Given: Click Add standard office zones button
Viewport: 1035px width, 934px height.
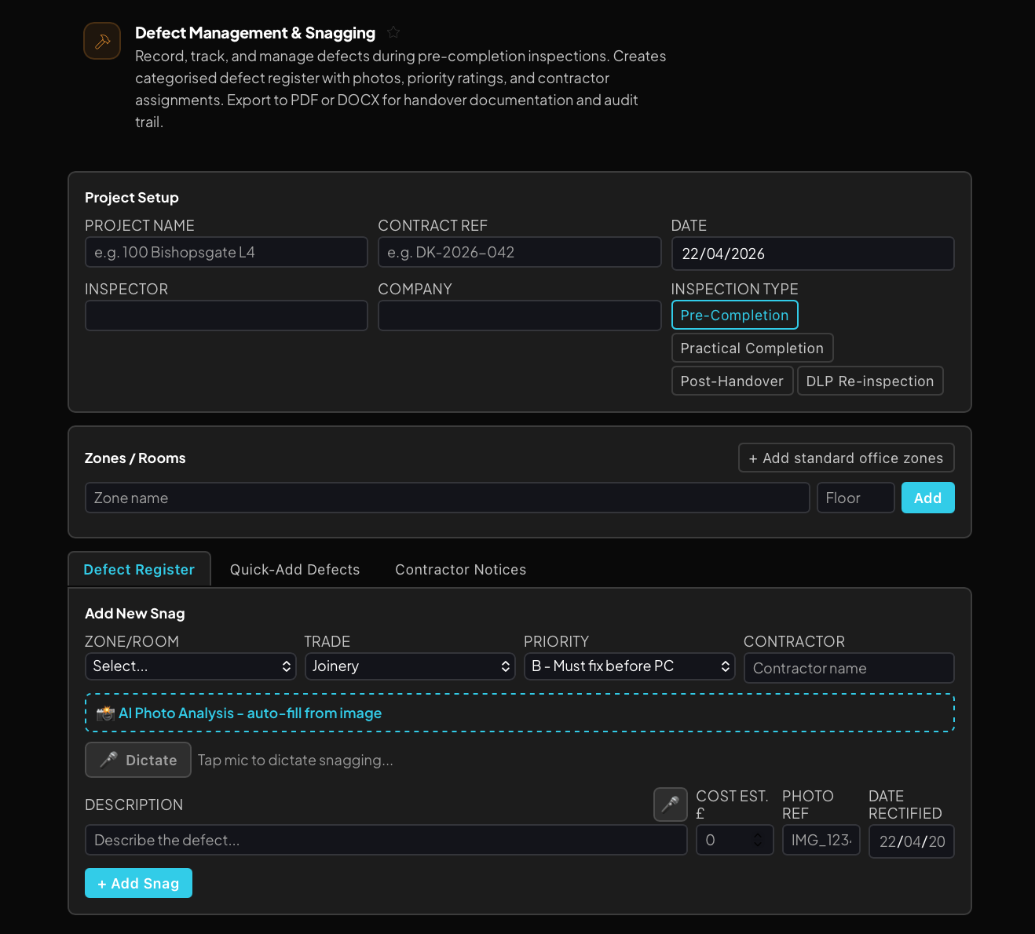Looking at the screenshot, I should [x=847, y=458].
